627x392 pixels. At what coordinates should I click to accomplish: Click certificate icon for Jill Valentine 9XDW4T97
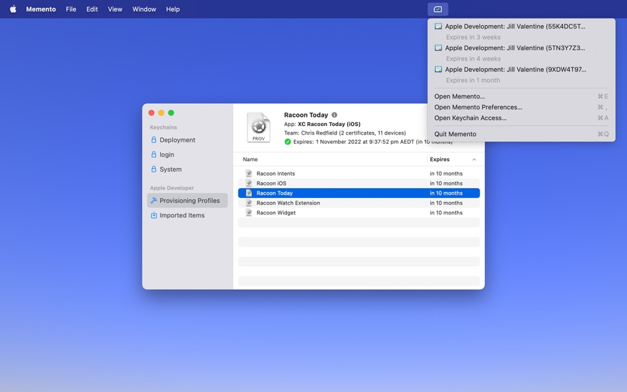tap(438, 69)
